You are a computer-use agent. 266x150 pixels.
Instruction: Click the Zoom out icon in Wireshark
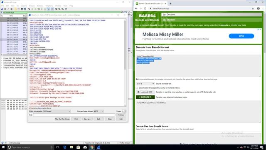[59, 9]
